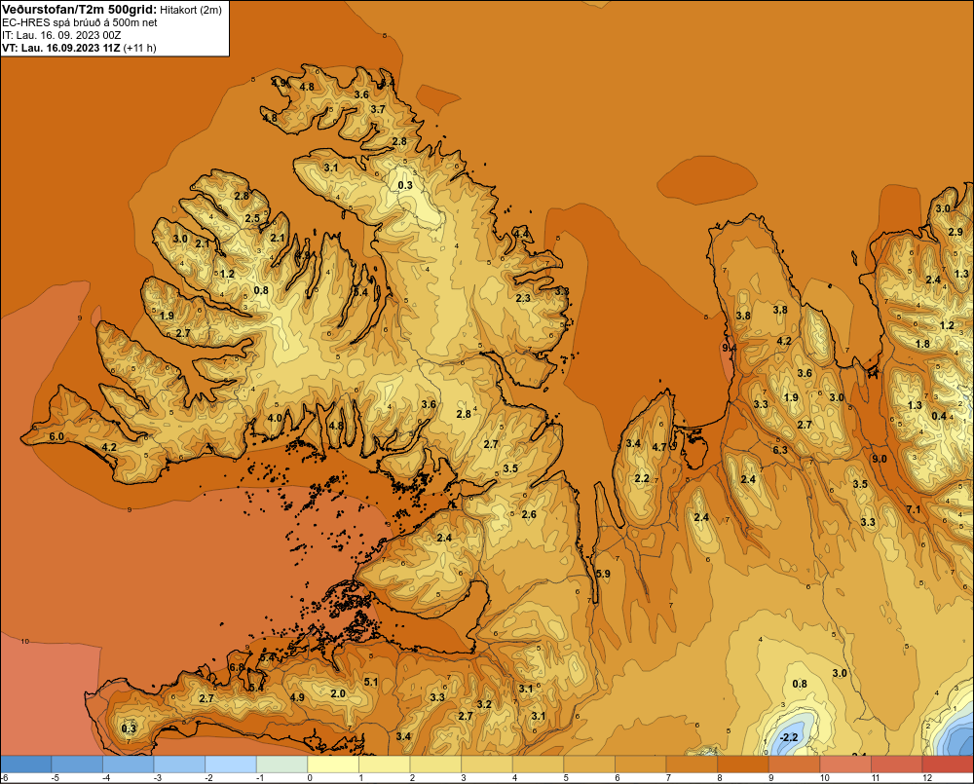Click the '3.2' temperature value
974x784 pixels.
(484, 704)
